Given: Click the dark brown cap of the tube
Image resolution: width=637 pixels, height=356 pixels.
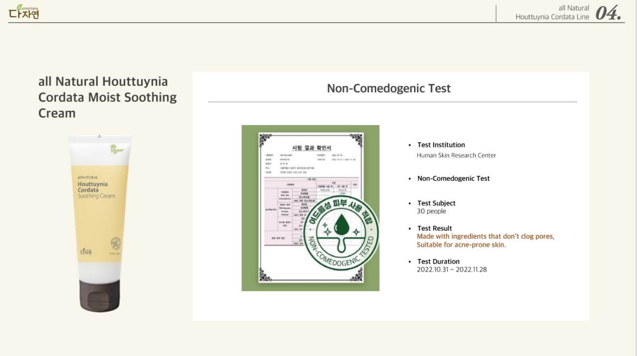Looking at the screenshot, I should point(99,296).
